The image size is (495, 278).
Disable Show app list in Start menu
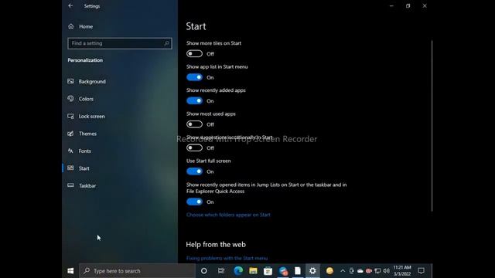(194, 77)
